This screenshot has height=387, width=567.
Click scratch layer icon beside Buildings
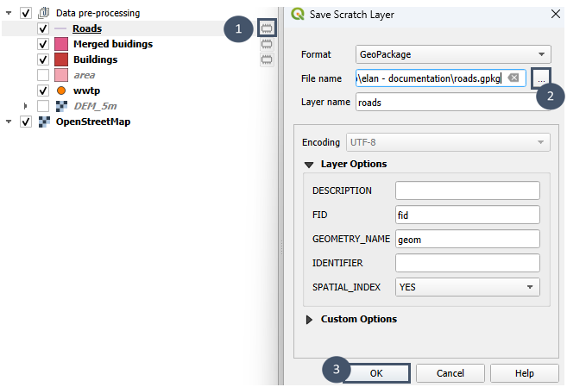(x=267, y=59)
